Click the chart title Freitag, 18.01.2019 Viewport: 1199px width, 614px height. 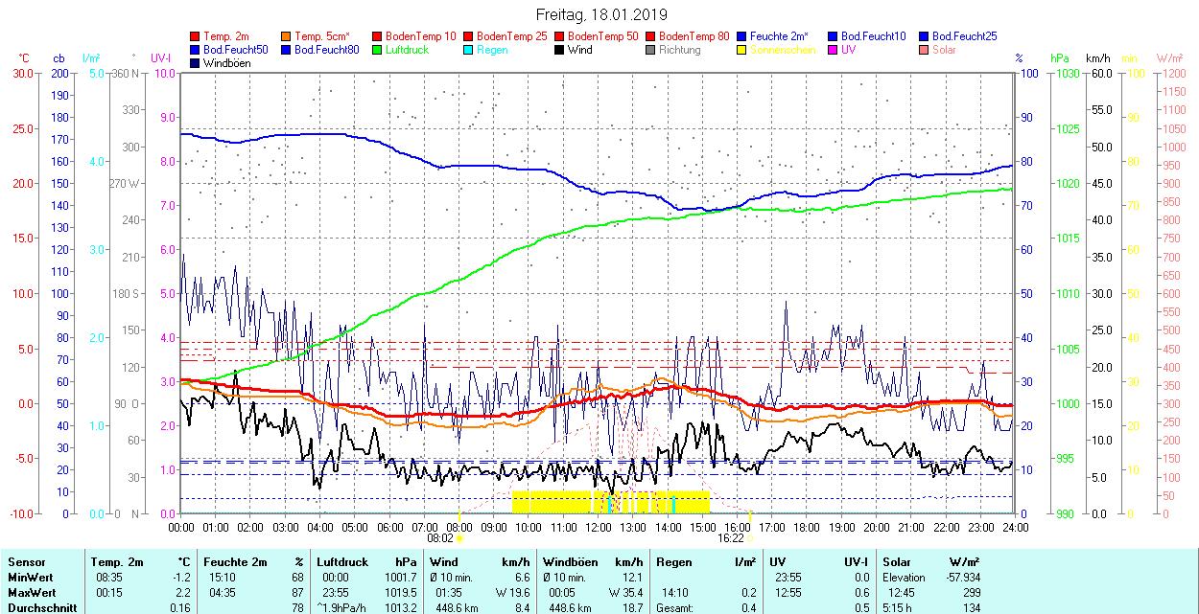599,14
